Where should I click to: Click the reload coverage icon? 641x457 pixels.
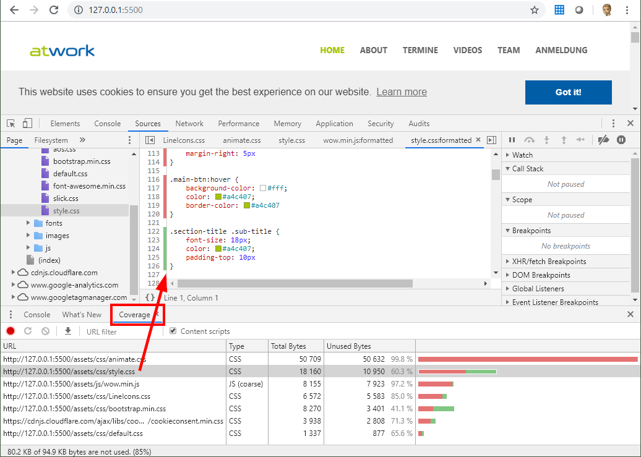click(x=28, y=331)
